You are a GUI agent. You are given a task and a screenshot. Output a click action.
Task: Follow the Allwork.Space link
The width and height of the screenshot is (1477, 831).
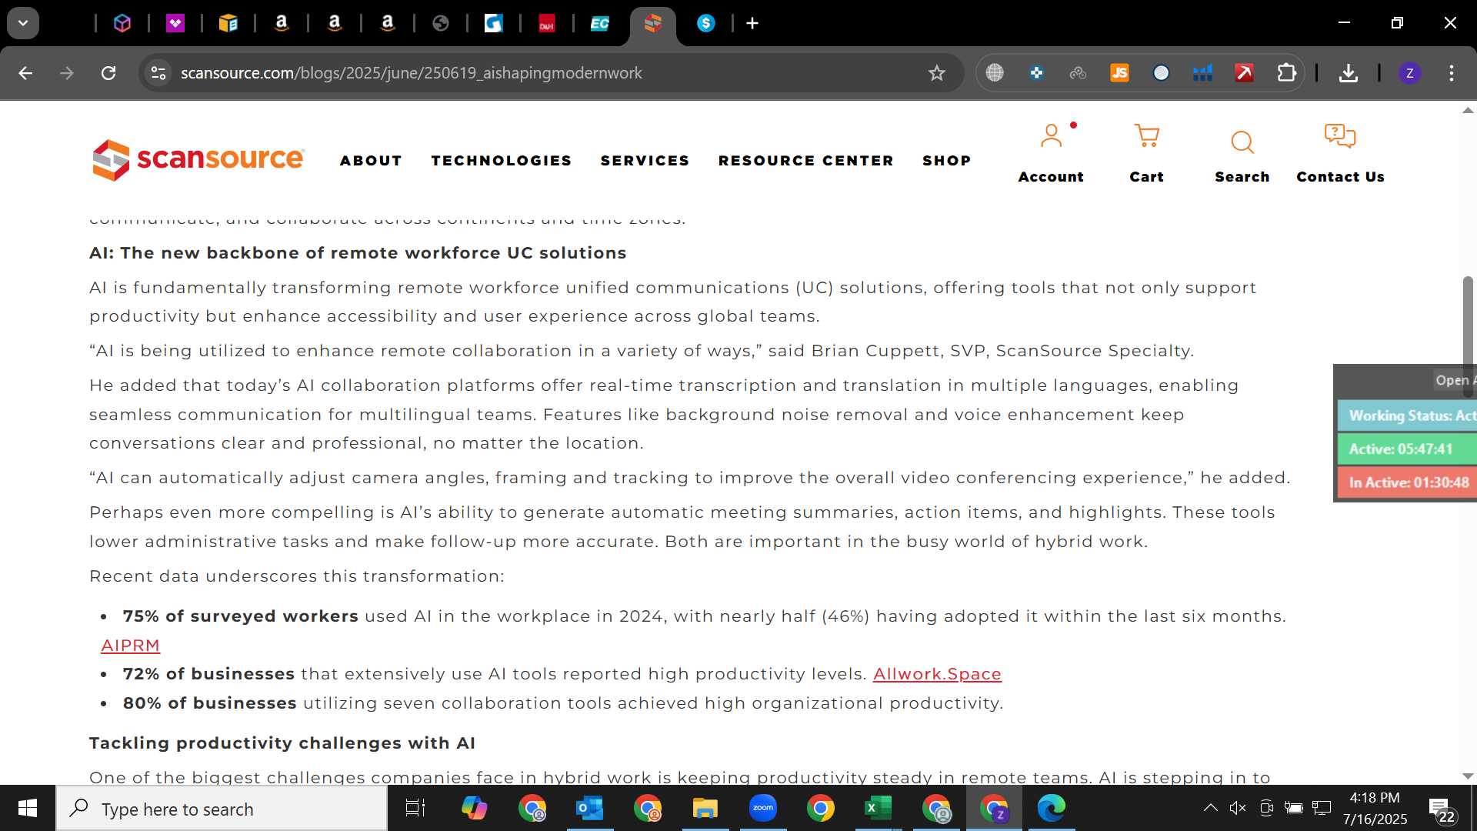937,674
